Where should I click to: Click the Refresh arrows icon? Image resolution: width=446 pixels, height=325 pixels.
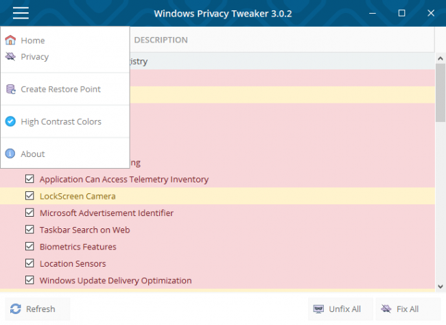pyautogui.click(x=16, y=309)
